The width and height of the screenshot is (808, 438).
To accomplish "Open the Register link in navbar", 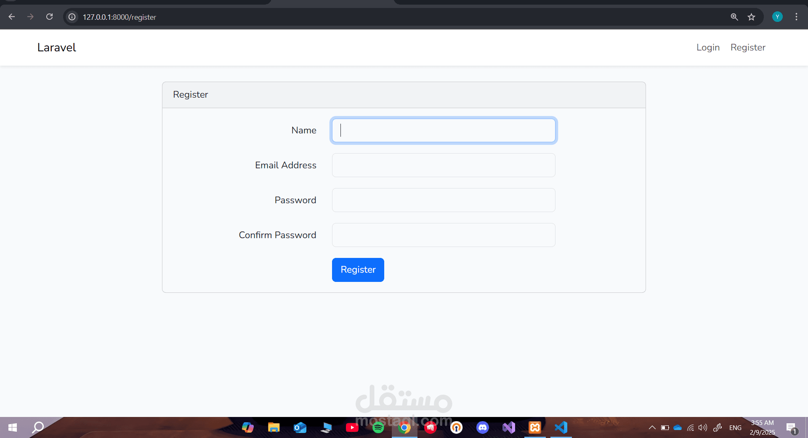I will click(x=748, y=48).
